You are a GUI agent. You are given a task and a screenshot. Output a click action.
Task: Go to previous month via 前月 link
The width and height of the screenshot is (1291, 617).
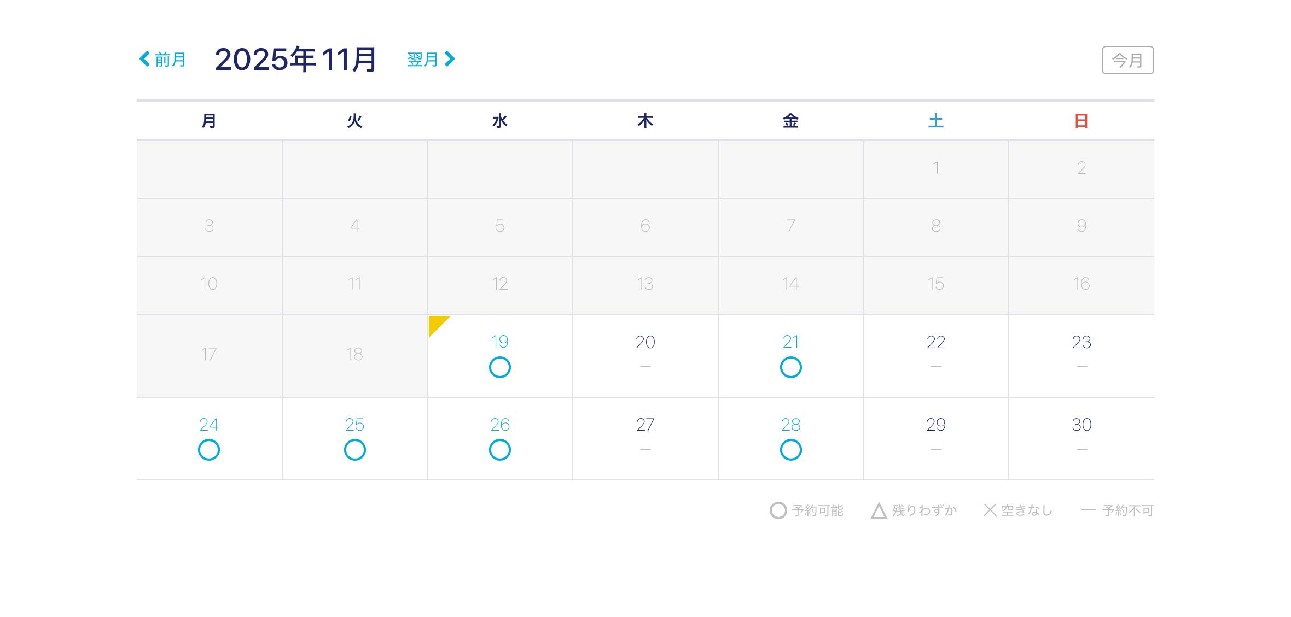170,60
